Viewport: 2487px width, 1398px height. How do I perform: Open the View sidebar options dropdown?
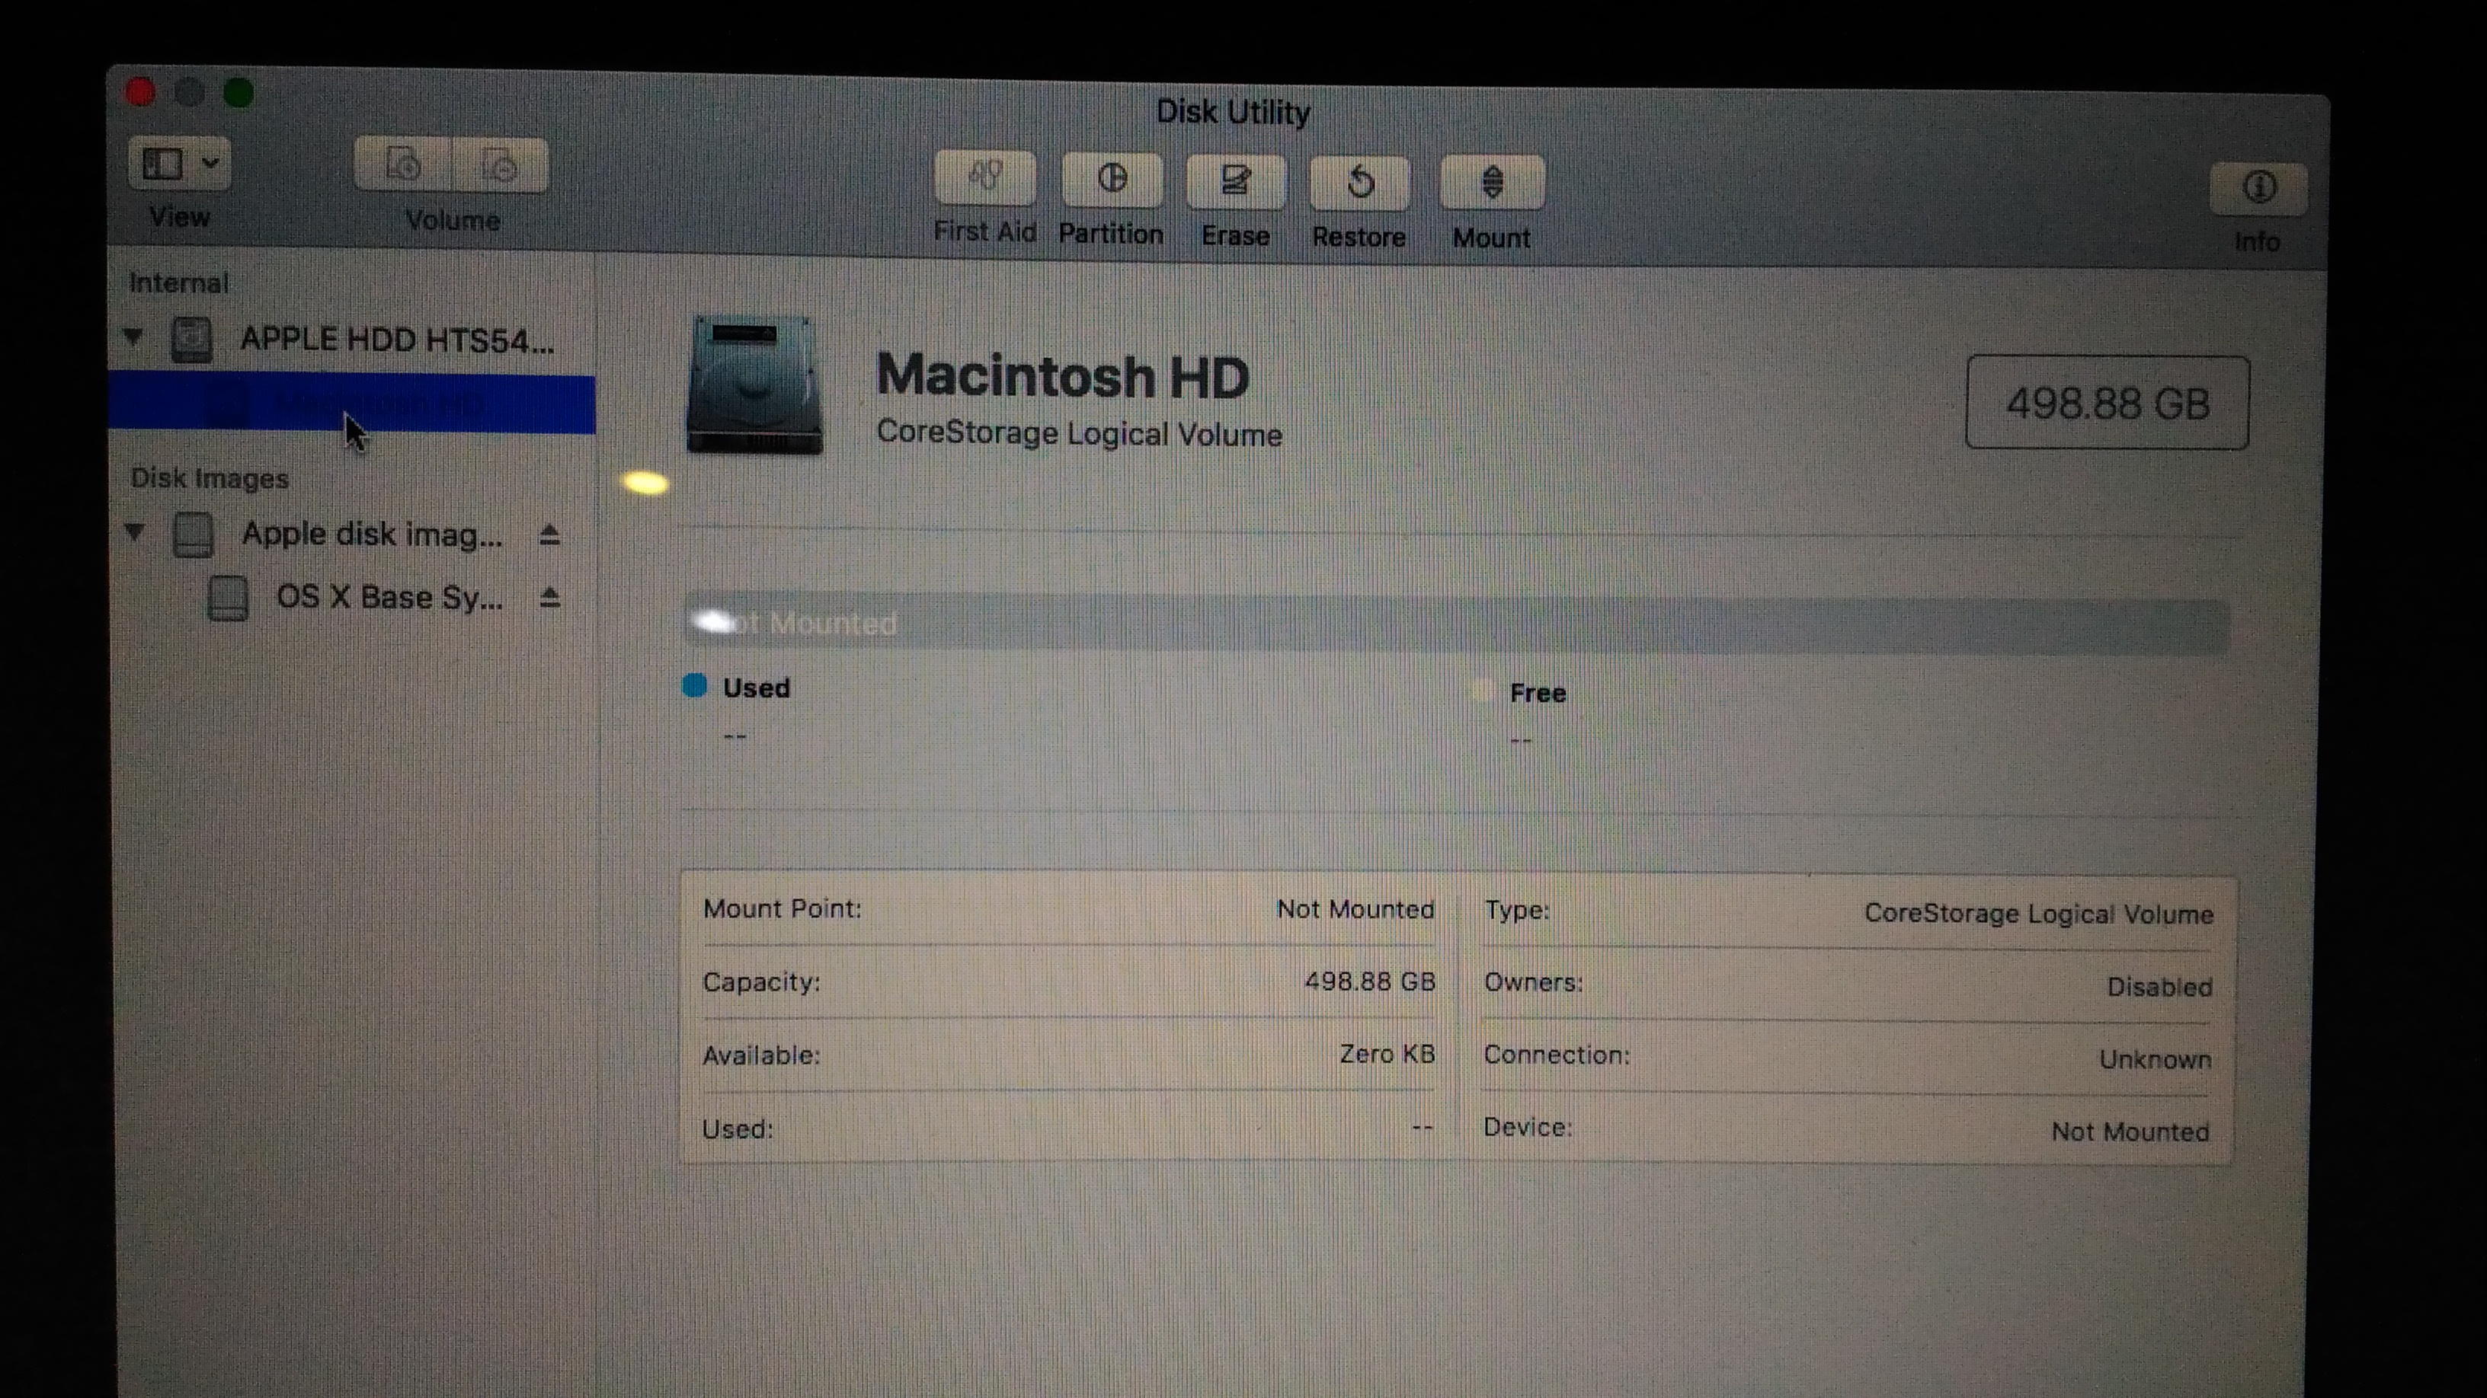pos(178,163)
